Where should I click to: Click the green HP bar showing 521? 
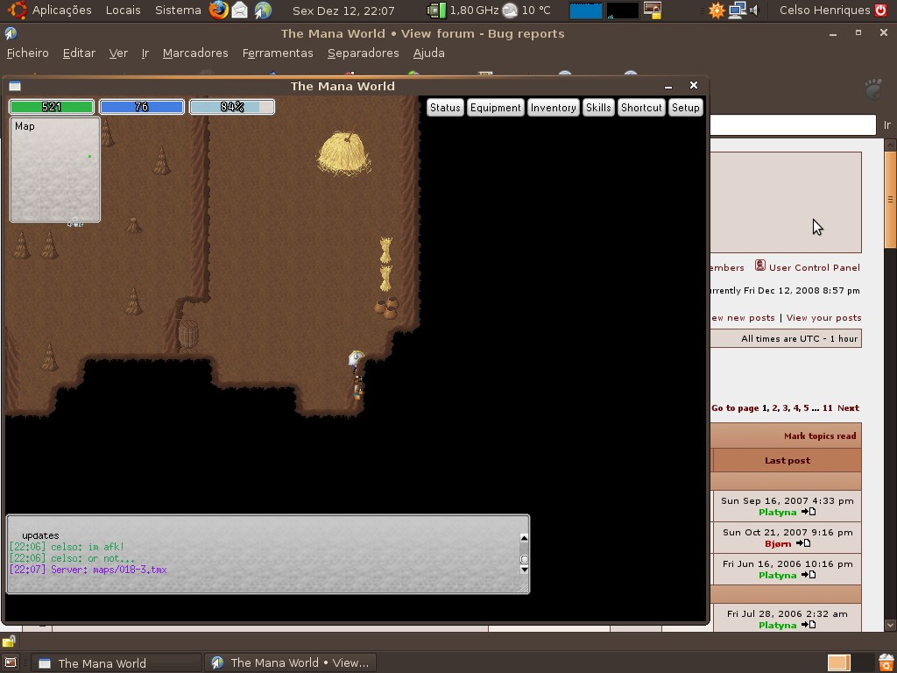[52, 107]
